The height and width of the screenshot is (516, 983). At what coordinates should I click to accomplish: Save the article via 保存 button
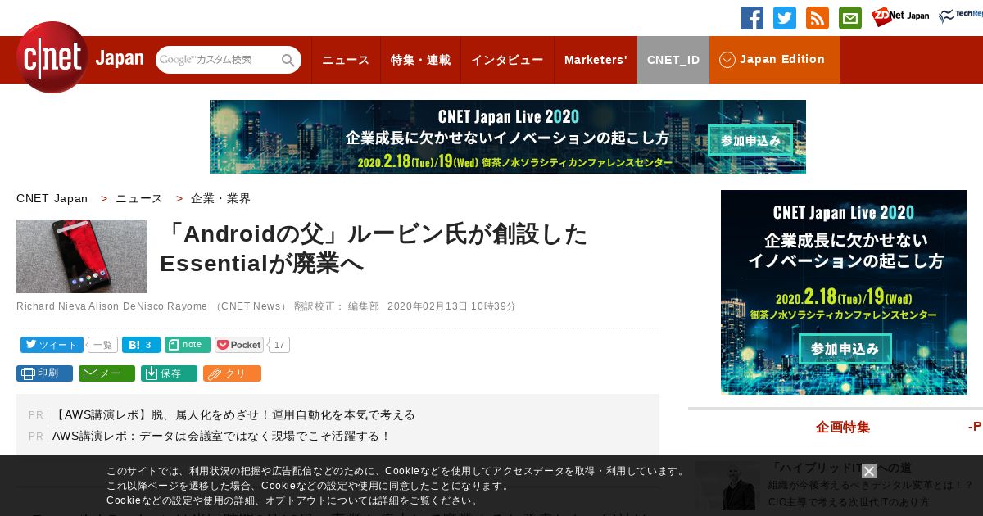(x=169, y=373)
